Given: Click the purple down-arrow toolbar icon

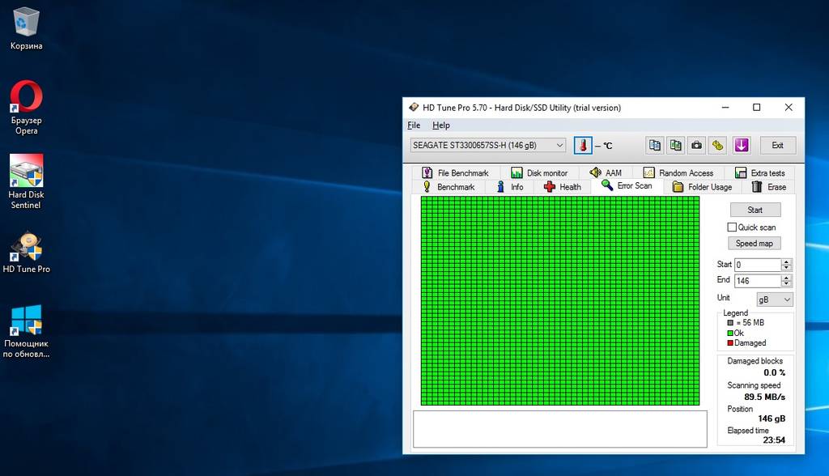Looking at the screenshot, I should (x=742, y=146).
